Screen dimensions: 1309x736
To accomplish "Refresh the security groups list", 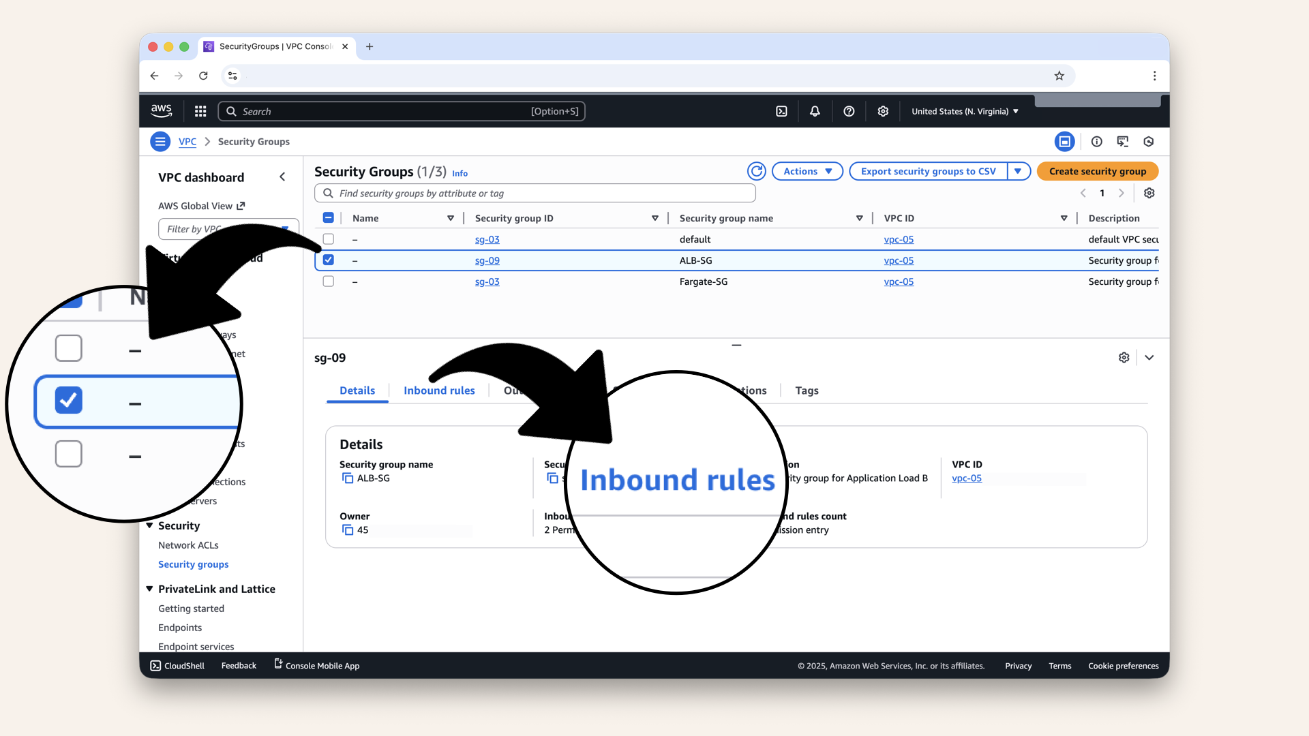I will 757,171.
